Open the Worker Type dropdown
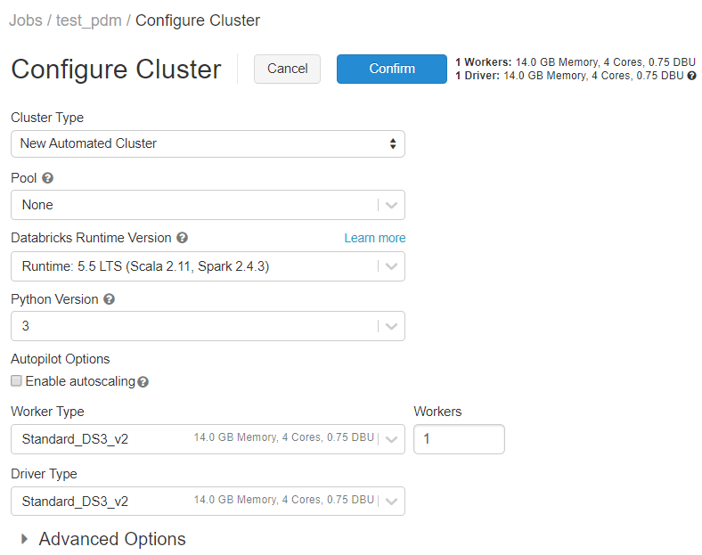 tap(208, 439)
